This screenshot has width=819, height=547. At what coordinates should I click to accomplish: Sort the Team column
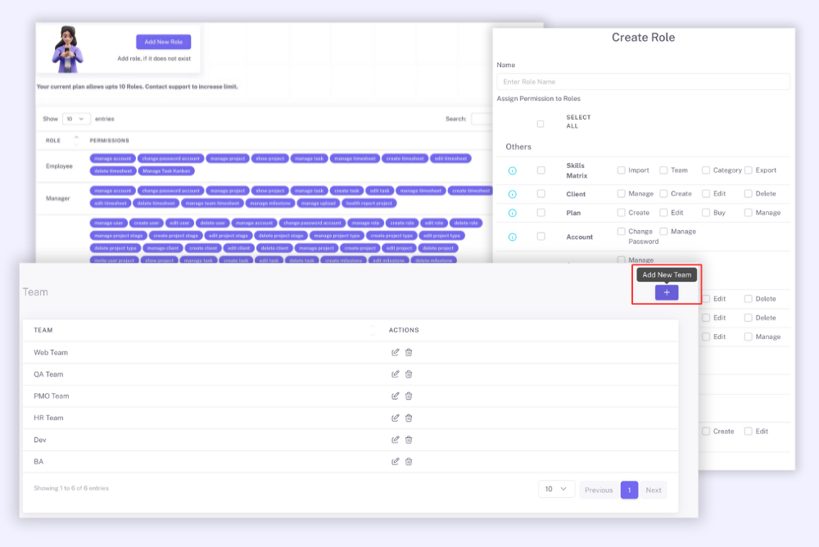pyautogui.click(x=373, y=330)
